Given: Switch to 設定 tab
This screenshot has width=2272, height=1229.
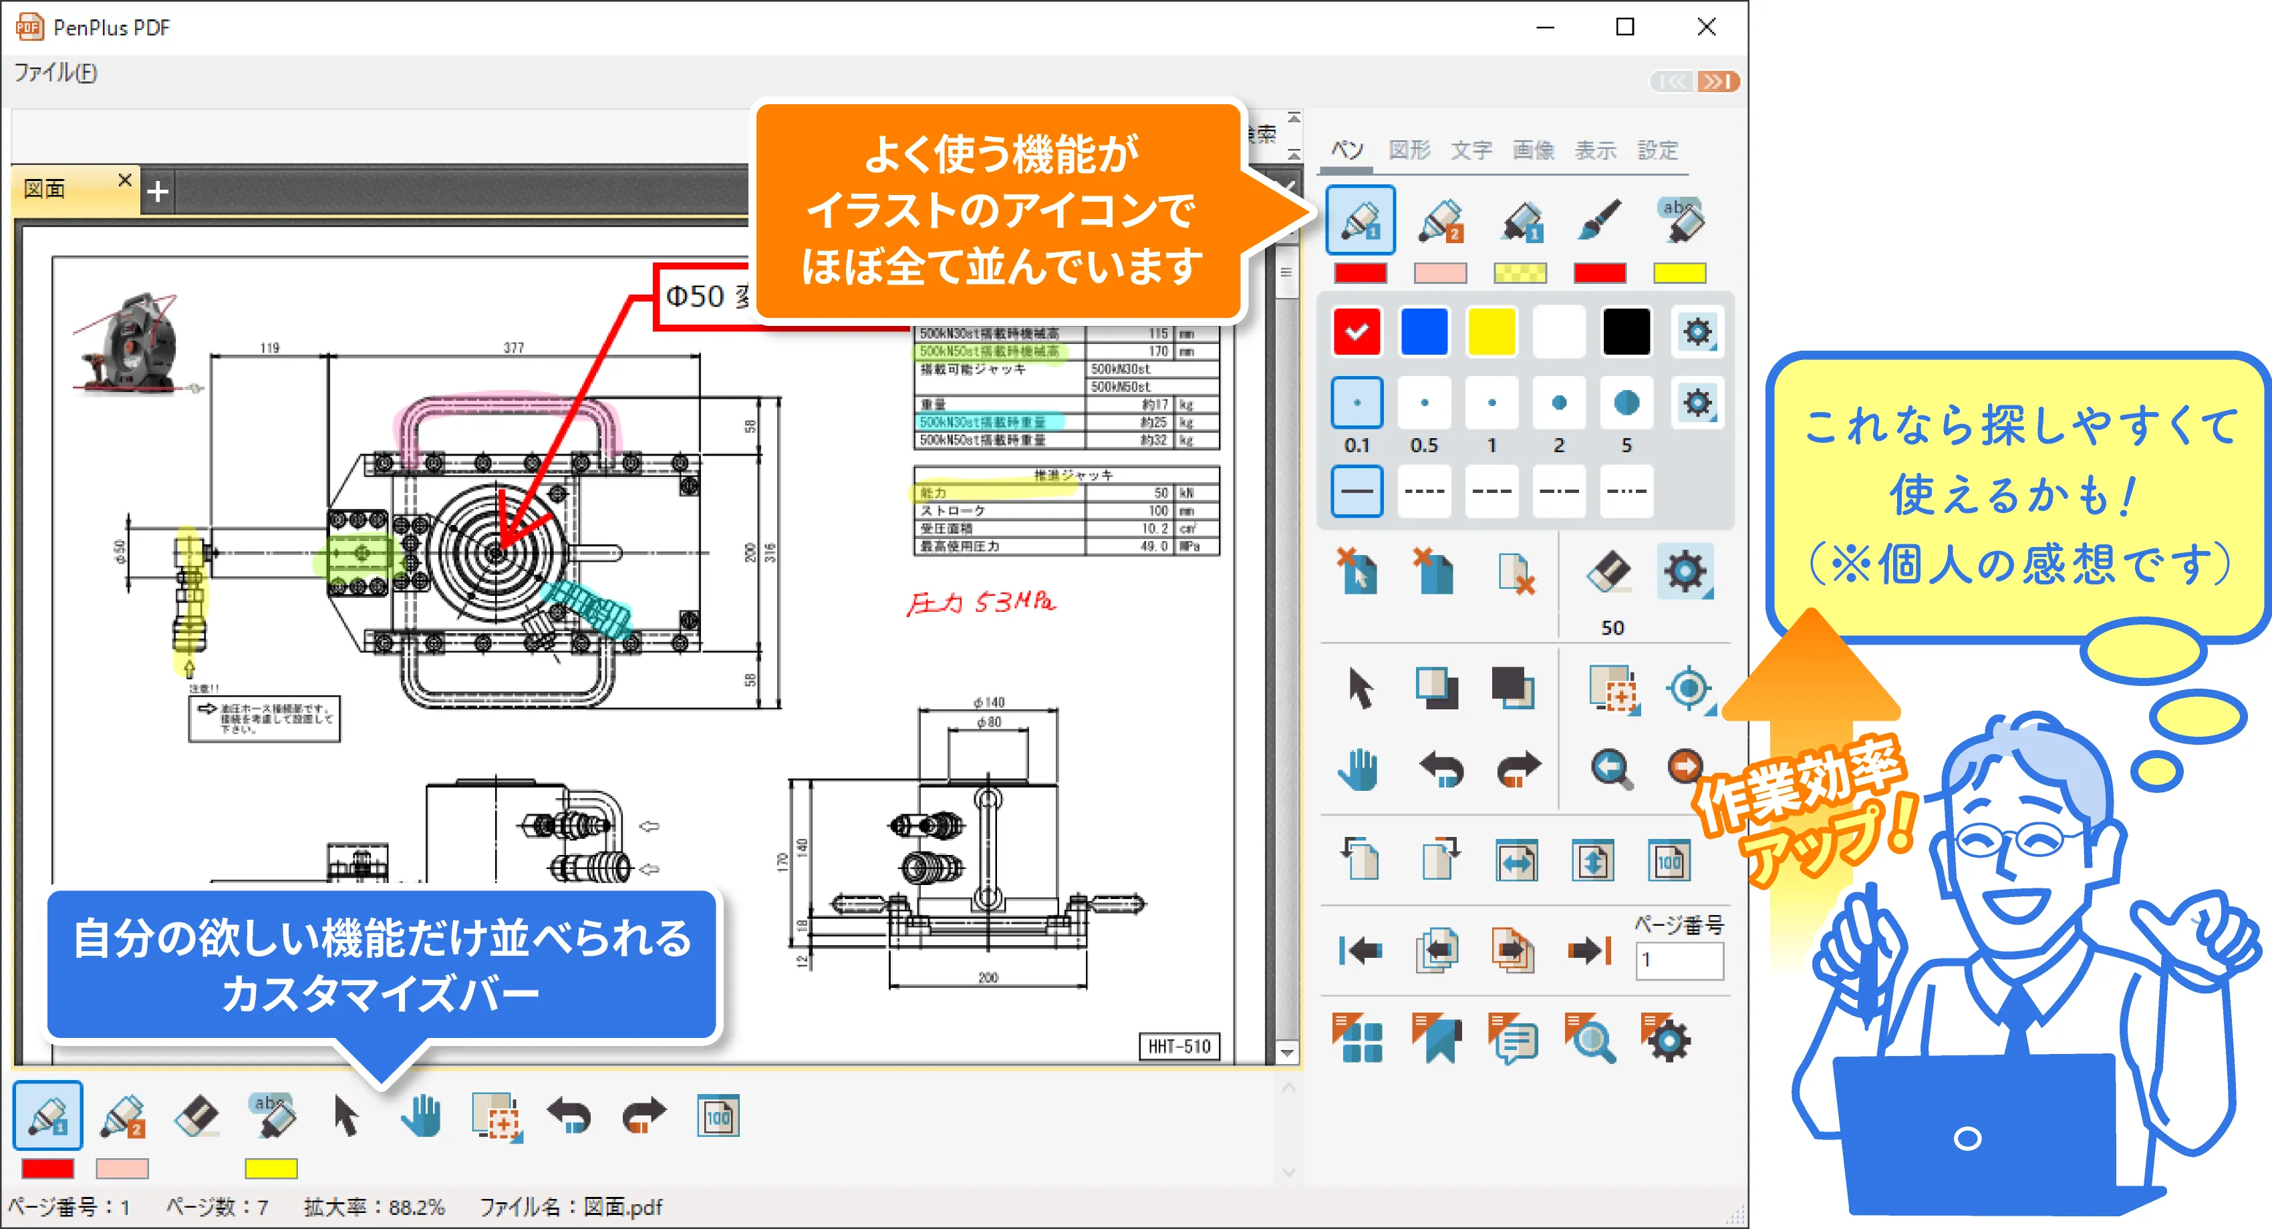Looking at the screenshot, I should click(x=1657, y=150).
